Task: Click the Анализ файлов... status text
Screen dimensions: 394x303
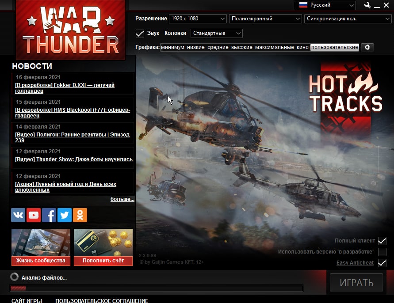Action: coord(44,278)
